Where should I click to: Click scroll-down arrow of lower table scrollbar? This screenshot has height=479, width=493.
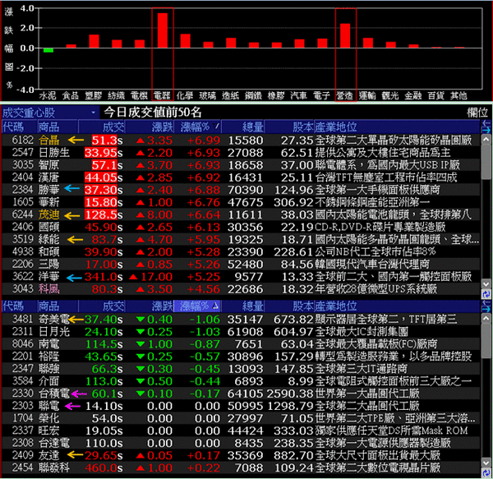click(486, 463)
